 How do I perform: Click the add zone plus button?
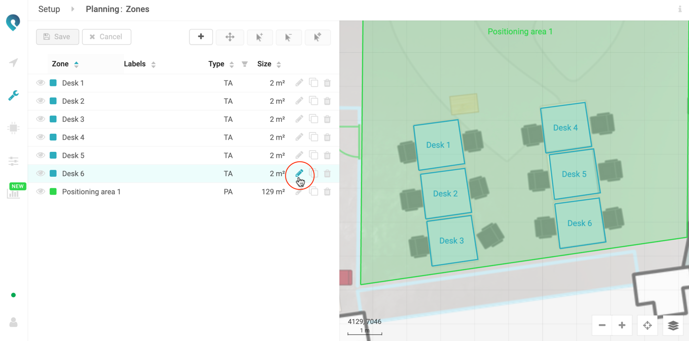[201, 37]
